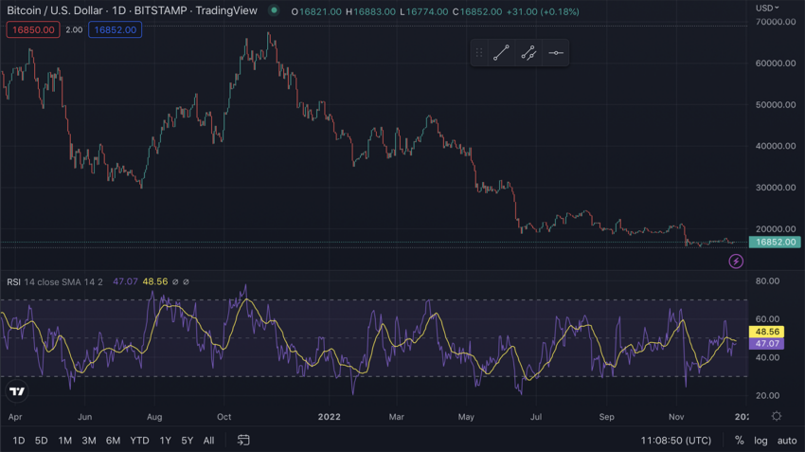Screen dimensions: 805x452
Task: Select the YTD time range
Action: point(139,441)
